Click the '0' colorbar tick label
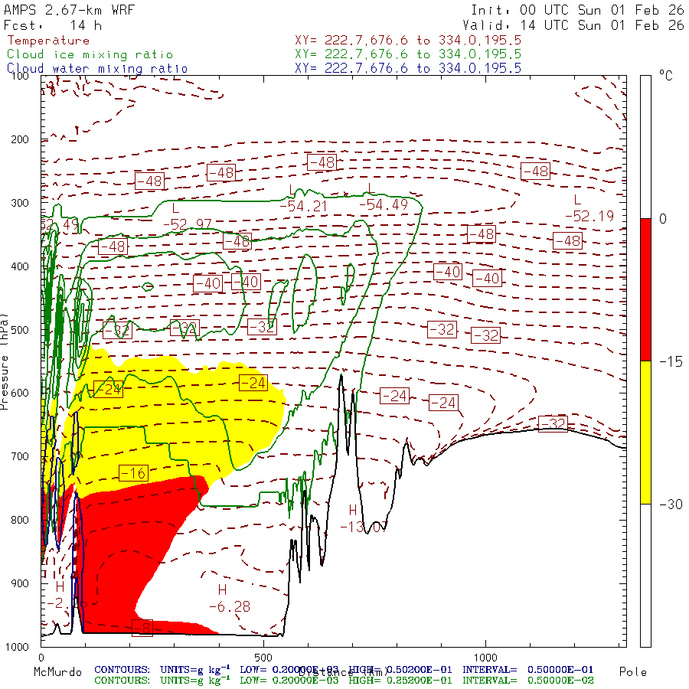 663,218
